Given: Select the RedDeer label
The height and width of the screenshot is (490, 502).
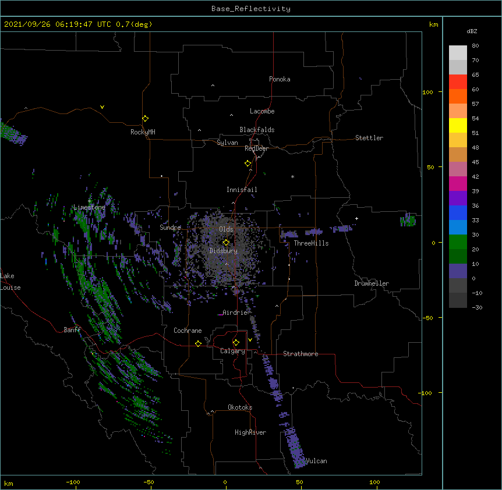Looking at the screenshot, I should (x=256, y=148).
